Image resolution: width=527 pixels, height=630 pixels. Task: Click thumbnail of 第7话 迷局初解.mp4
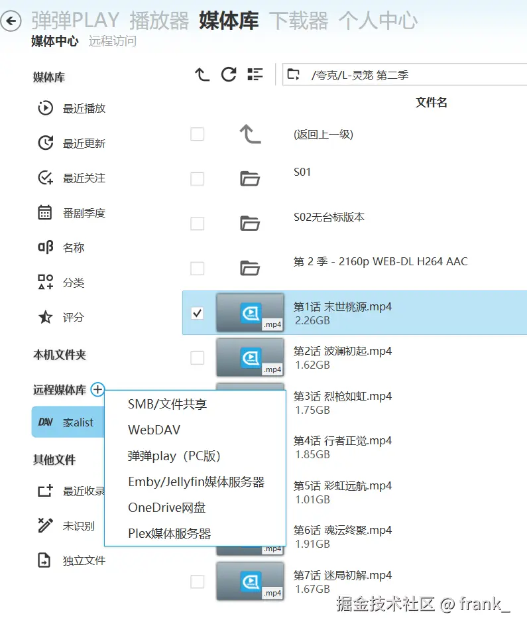pyautogui.click(x=251, y=581)
